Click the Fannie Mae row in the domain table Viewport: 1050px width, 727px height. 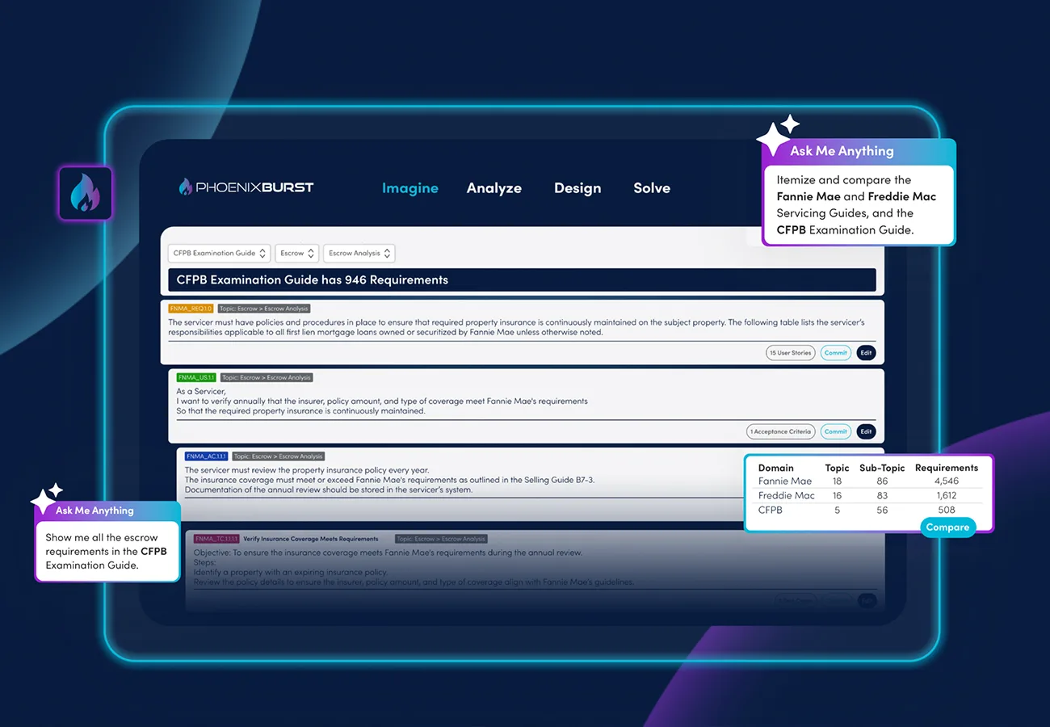868,481
